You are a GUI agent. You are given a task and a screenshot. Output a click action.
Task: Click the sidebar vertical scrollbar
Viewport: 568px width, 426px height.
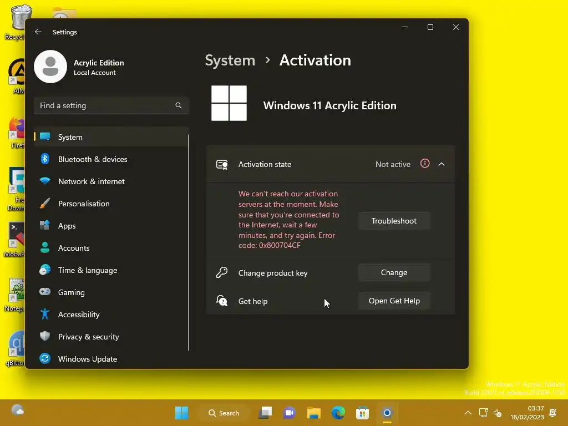pos(189,243)
